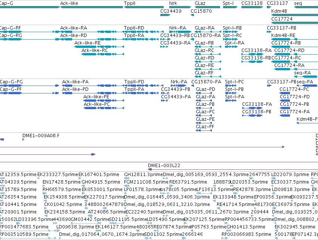This screenshot has width=318, height=240.
Task: Click protein GLaz-PD
Action: [206, 89]
